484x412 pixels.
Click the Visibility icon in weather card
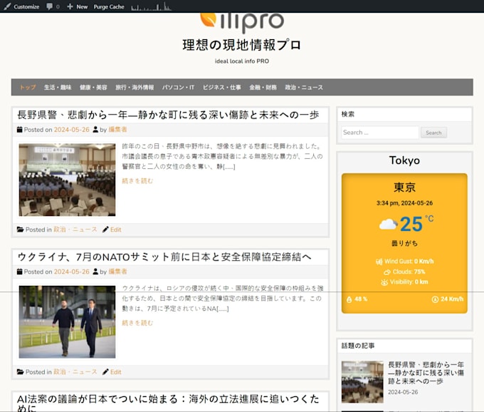pyautogui.click(x=384, y=282)
